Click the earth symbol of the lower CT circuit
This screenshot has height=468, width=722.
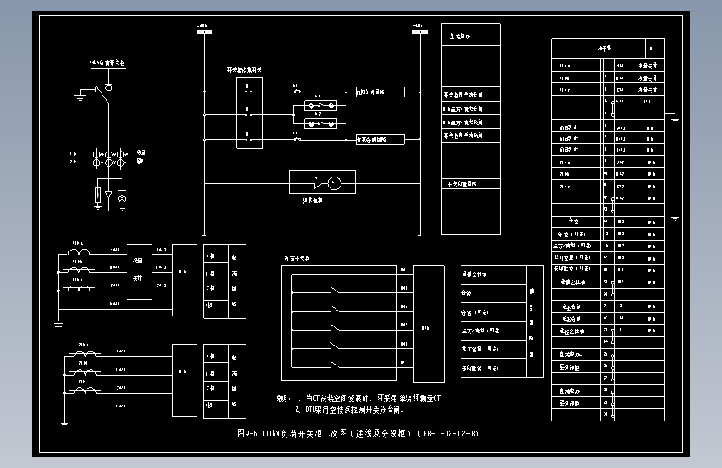[64, 423]
